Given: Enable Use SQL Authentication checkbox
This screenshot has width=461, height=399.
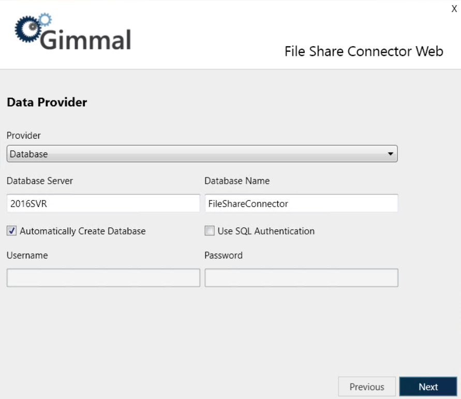Looking at the screenshot, I should 210,231.
